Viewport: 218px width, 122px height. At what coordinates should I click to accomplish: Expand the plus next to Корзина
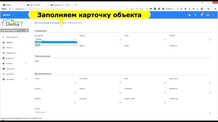click(x=27, y=63)
